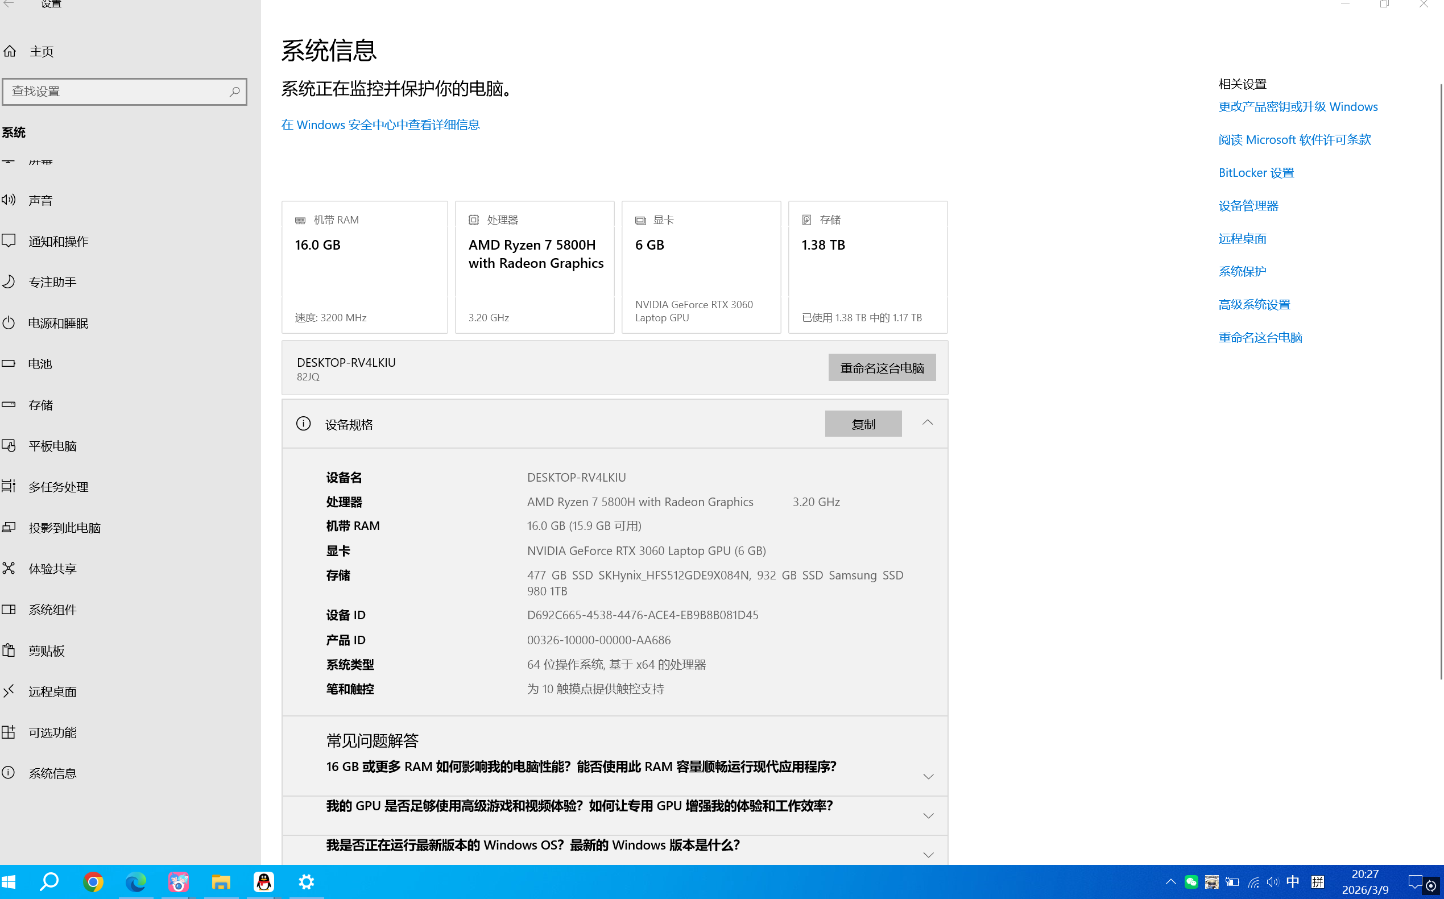
Task: Click the Home icon in sidebar
Action: point(10,51)
